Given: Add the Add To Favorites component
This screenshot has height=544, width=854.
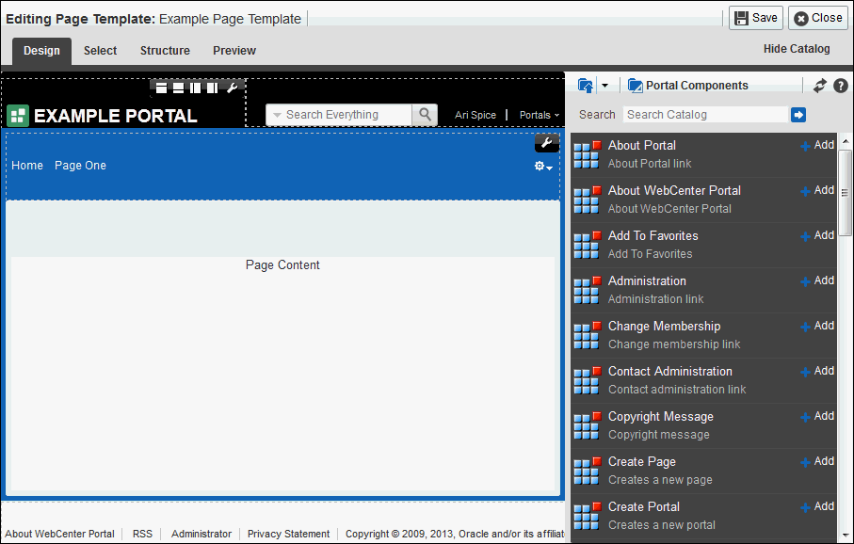Looking at the screenshot, I should click(817, 236).
